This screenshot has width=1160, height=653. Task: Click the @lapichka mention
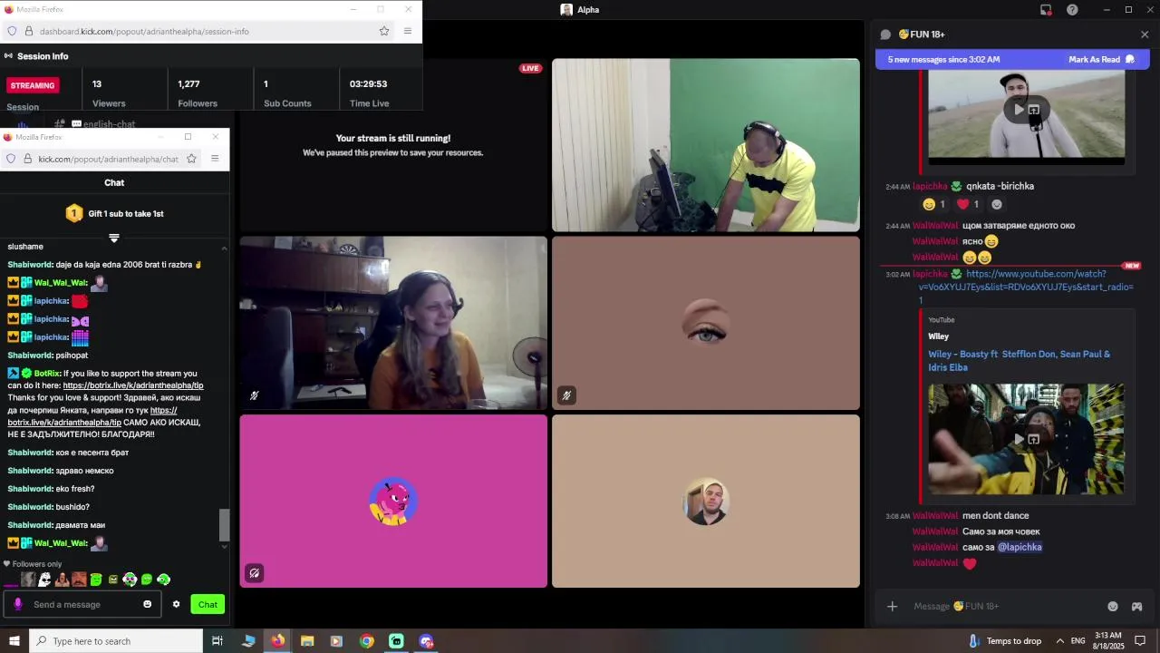click(1020, 547)
